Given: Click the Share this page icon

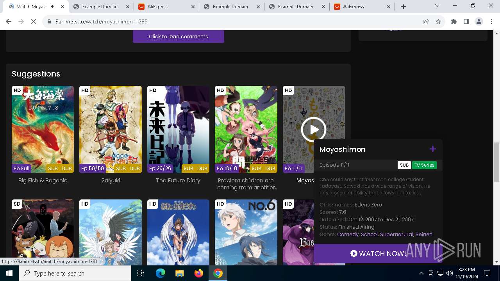Looking at the screenshot, I should 426,21.
